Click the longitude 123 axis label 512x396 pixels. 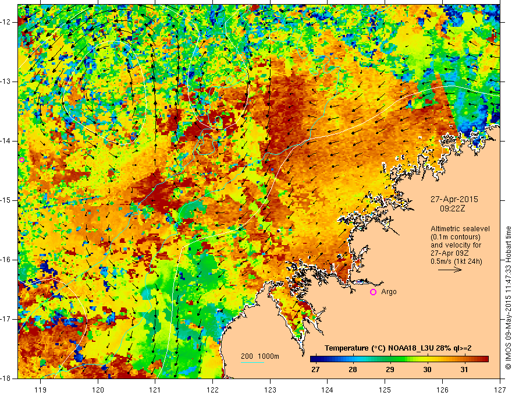coord(270,390)
